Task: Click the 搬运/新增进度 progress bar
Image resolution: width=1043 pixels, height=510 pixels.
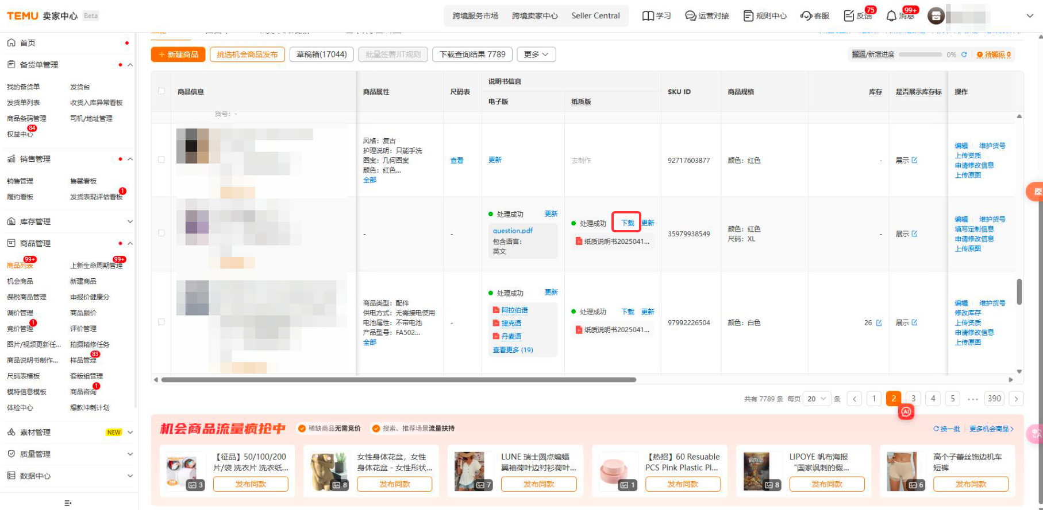Action: [x=919, y=54]
